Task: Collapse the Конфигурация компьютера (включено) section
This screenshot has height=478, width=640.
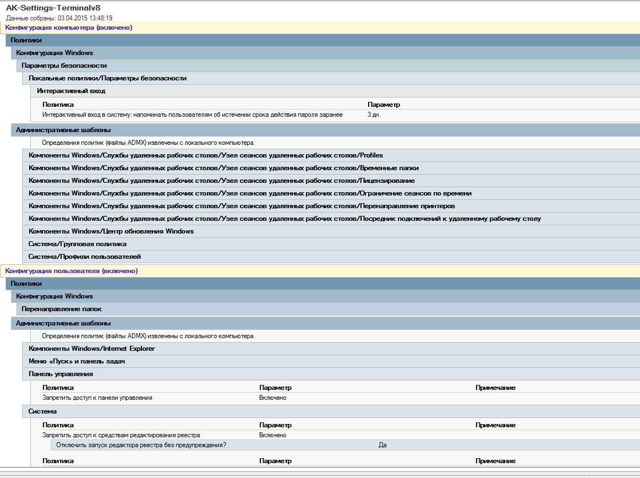Action: click(x=69, y=28)
